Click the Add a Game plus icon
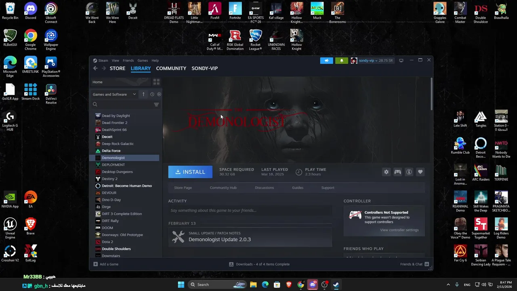The height and width of the screenshot is (291, 517). 95,264
